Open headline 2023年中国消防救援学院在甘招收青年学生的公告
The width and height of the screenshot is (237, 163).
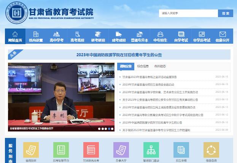tap(119, 55)
